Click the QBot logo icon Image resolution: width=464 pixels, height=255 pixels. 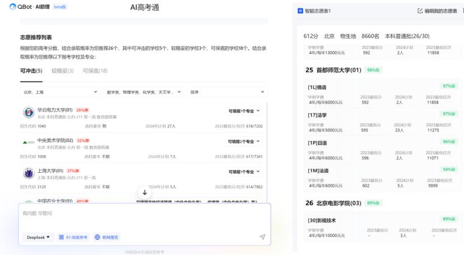13,7
